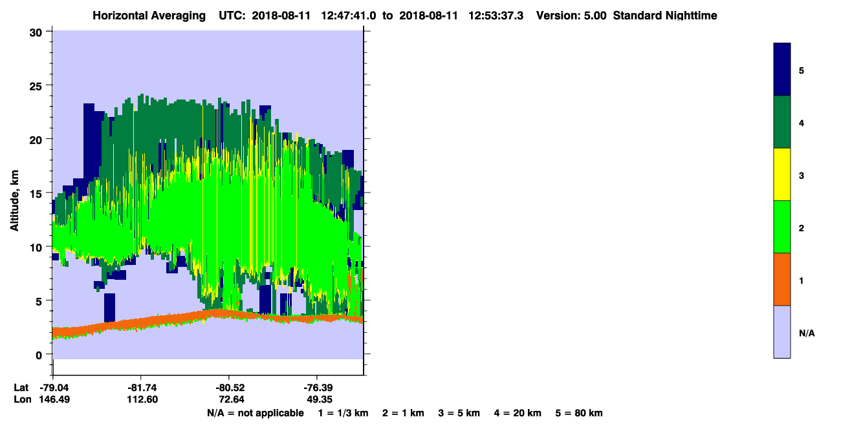This screenshot has width=841, height=431.
Task: Click the colorbar label 'N/A'
Action: (806, 333)
